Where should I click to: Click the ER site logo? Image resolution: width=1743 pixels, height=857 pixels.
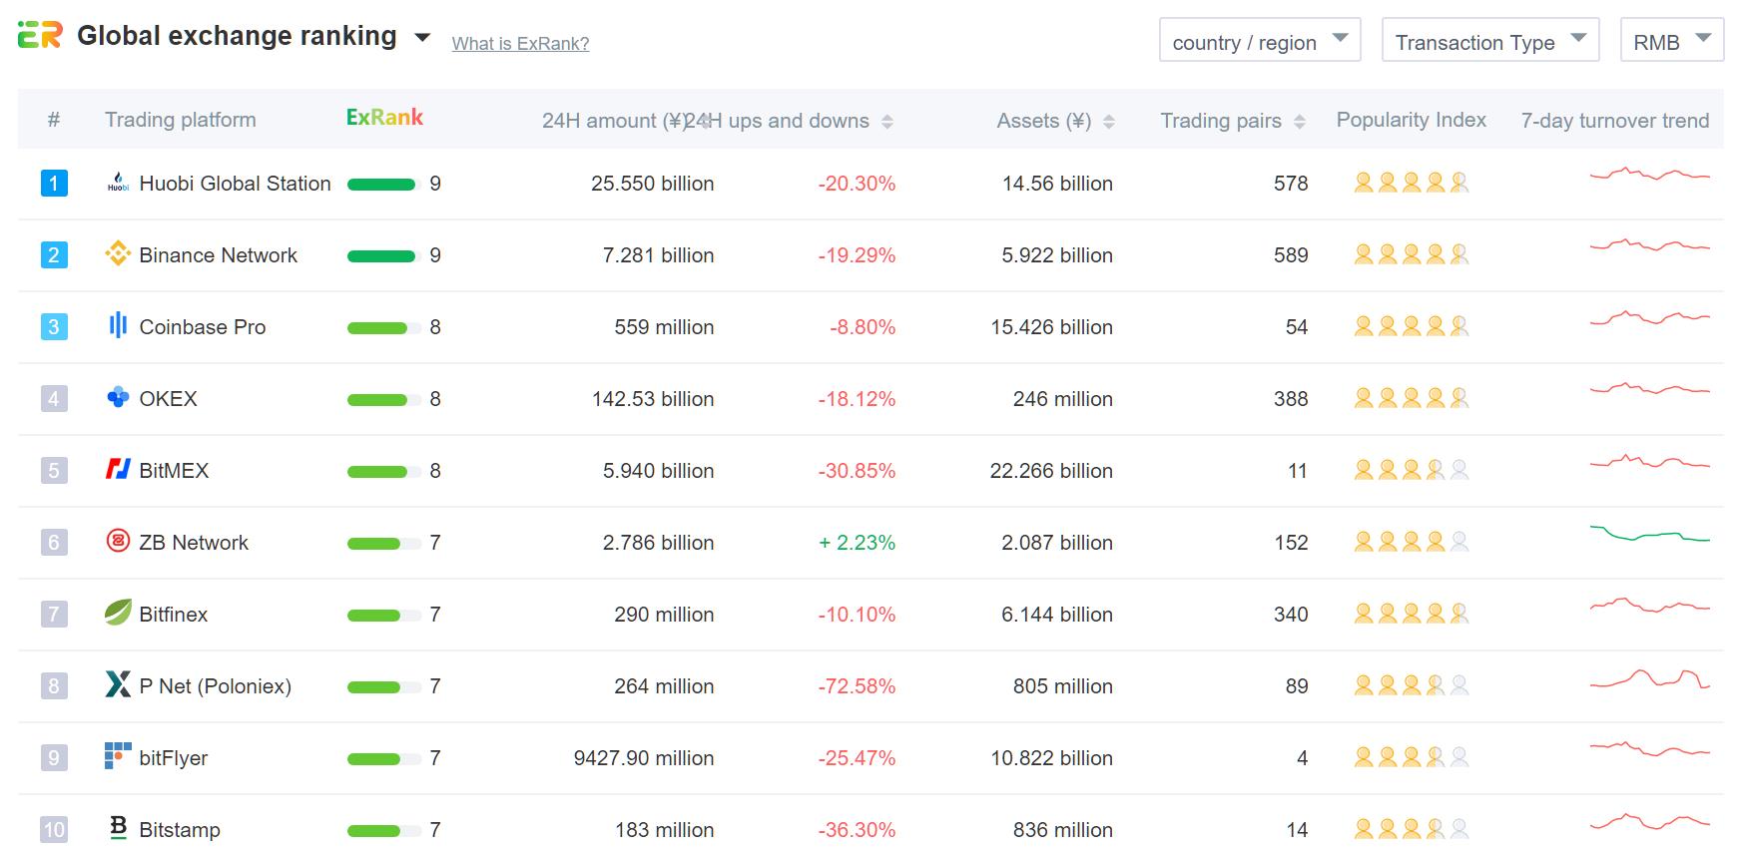(40, 36)
